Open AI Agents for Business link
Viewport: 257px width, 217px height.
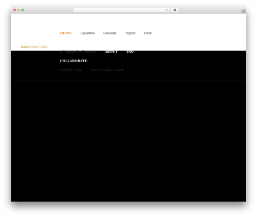[x=78, y=52]
